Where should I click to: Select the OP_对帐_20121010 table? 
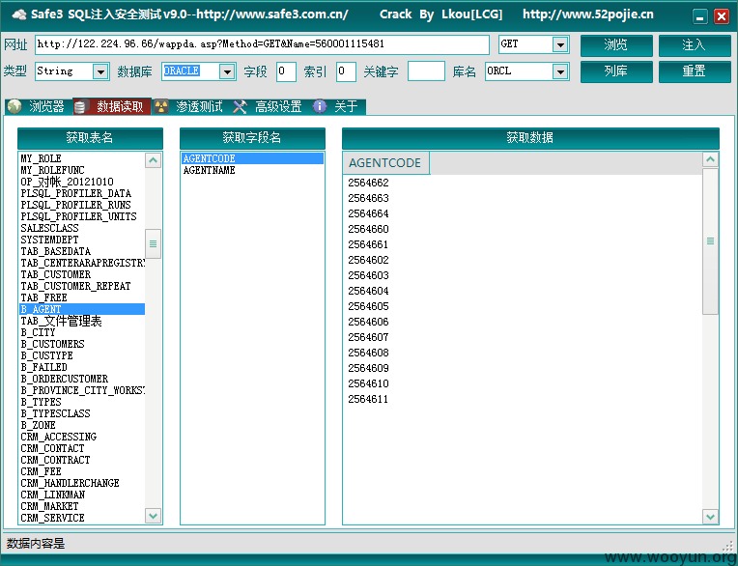(x=82, y=182)
